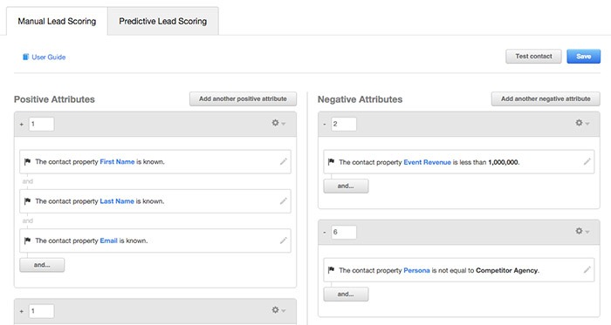
Task: Click the Negative Attributes heading
Action: click(x=360, y=99)
